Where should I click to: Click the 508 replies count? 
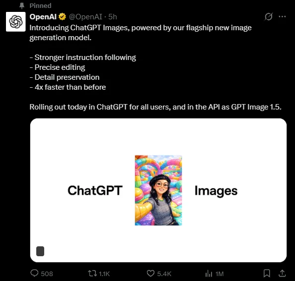click(x=47, y=274)
